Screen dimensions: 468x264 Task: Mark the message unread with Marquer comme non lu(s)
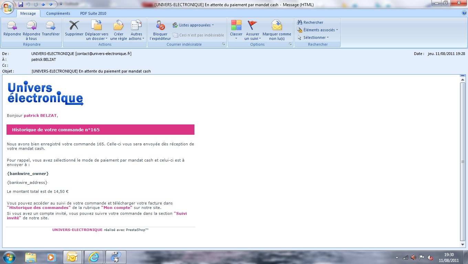[x=277, y=30]
